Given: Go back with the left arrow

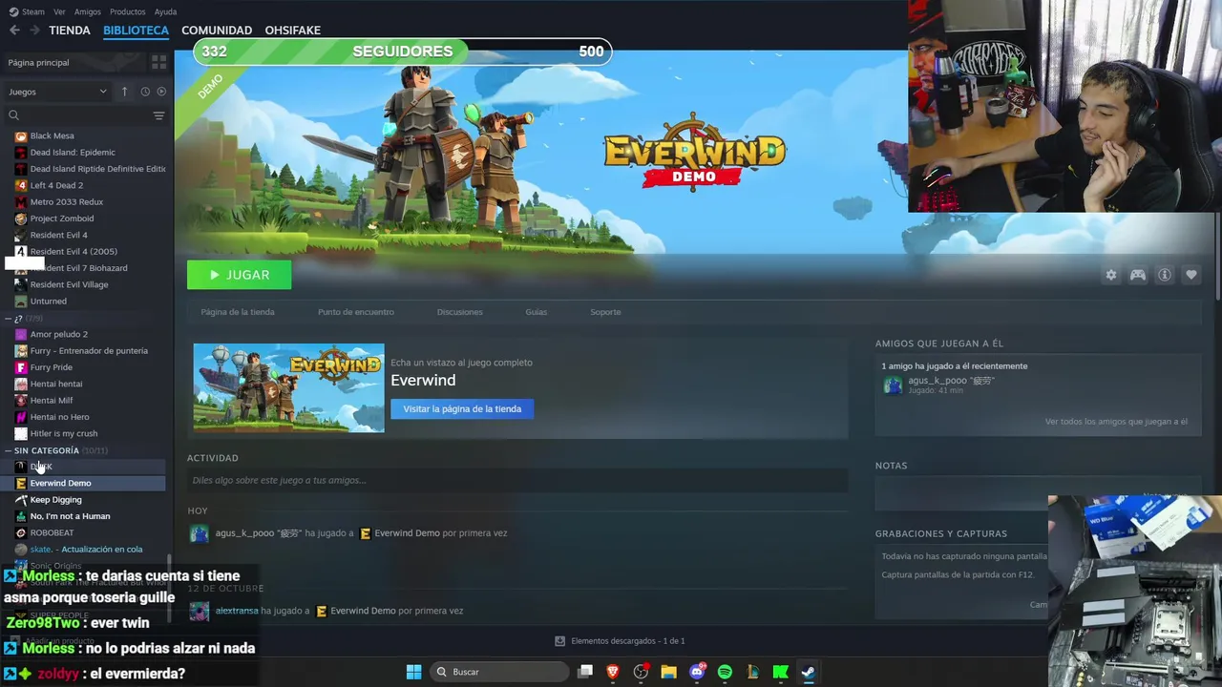Looking at the screenshot, I should tap(14, 31).
